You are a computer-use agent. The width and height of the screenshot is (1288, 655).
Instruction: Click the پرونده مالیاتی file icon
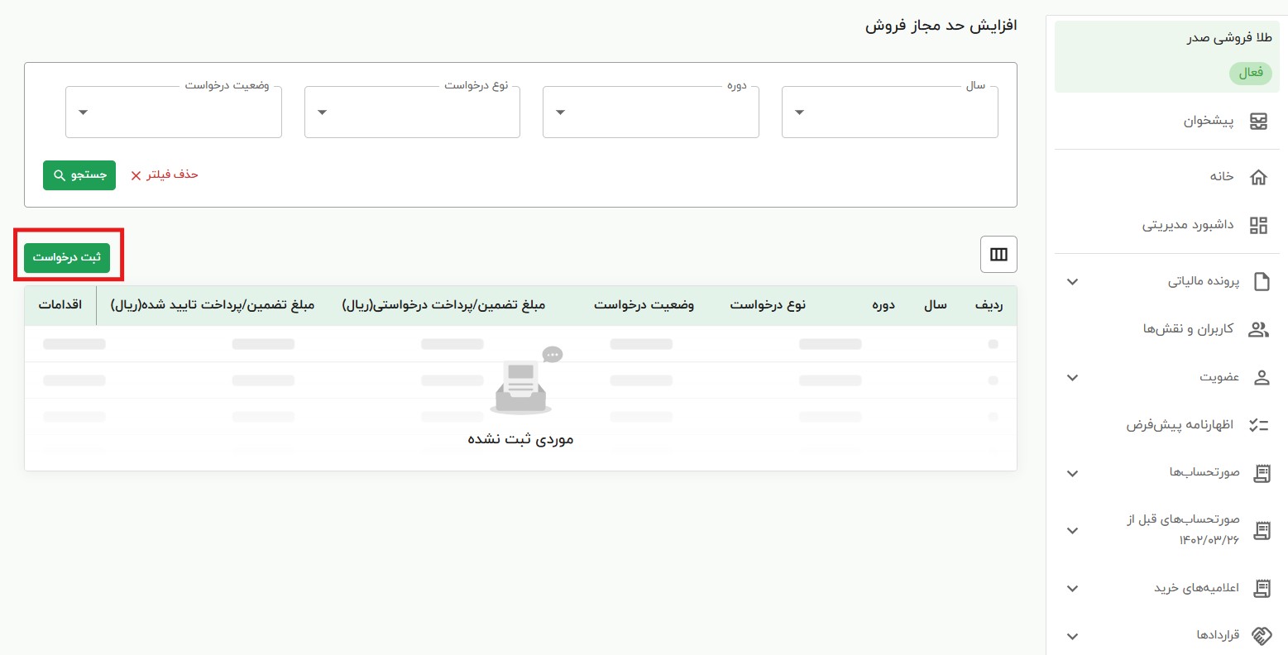click(x=1262, y=281)
